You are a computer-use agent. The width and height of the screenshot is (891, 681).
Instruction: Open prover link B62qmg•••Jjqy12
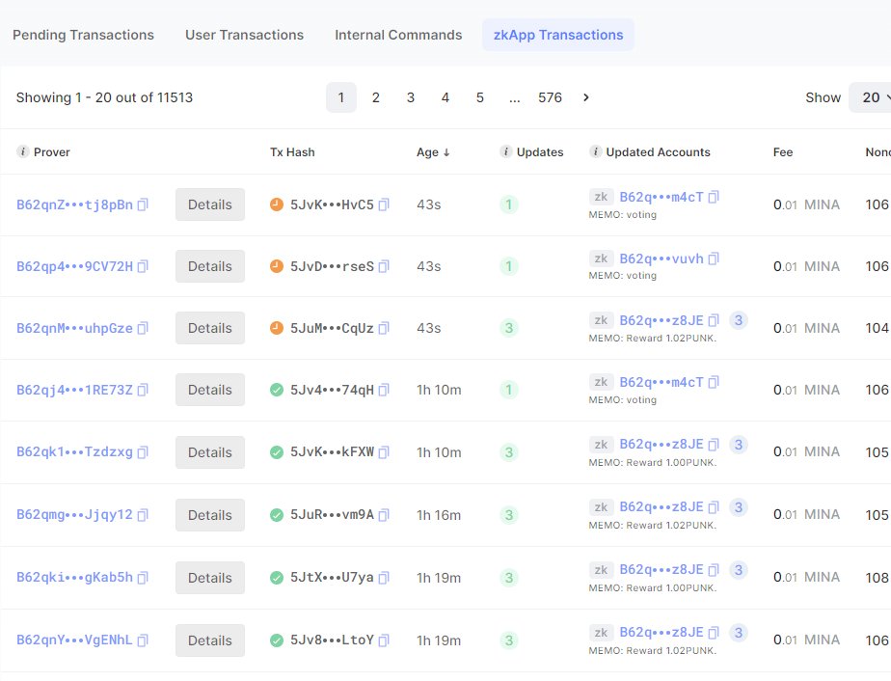(x=74, y=515)
